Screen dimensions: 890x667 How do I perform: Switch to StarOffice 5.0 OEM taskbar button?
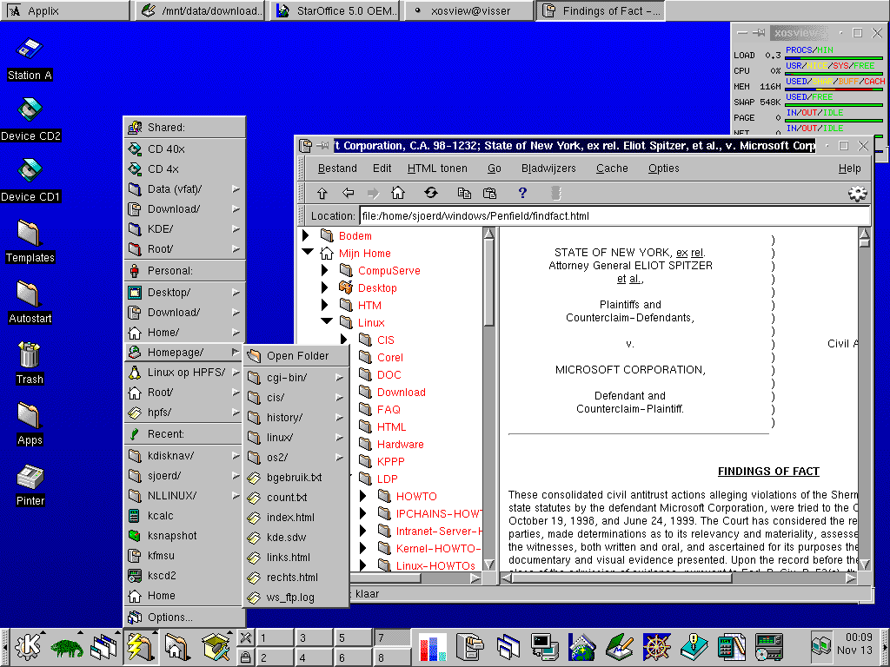tap(335, 10)
